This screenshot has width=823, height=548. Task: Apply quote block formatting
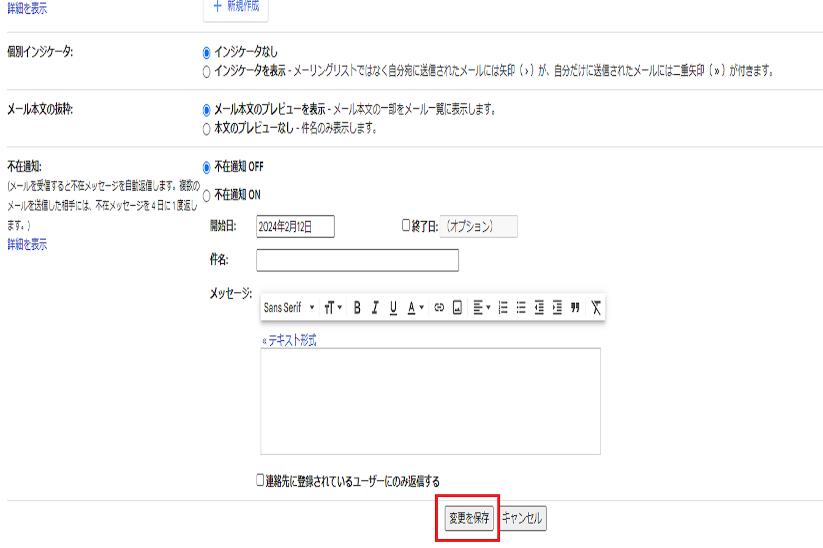[575, 308]
